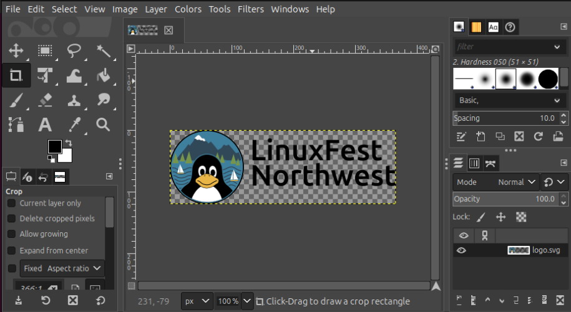Hide the logo.svg layer via eye icon

[x=461, y=250]
